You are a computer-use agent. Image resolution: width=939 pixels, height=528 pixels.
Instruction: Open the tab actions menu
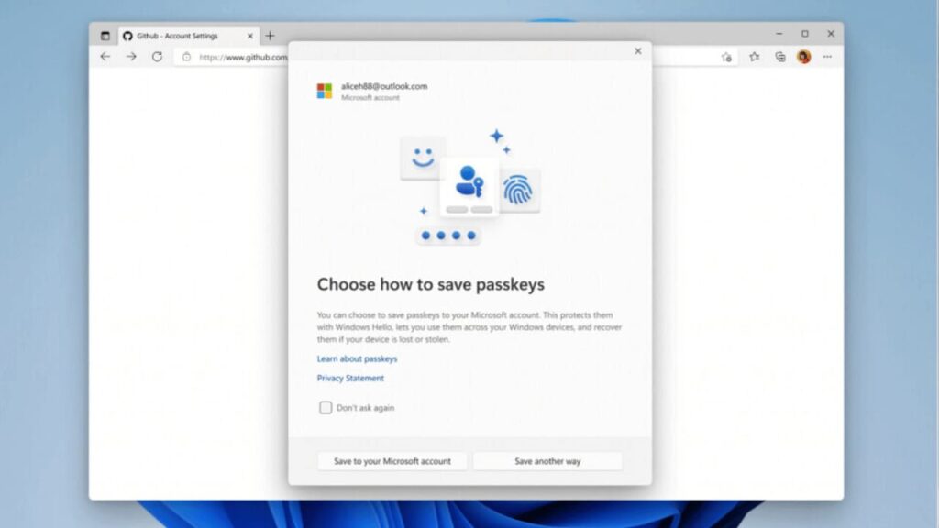[x=104, y=35]
